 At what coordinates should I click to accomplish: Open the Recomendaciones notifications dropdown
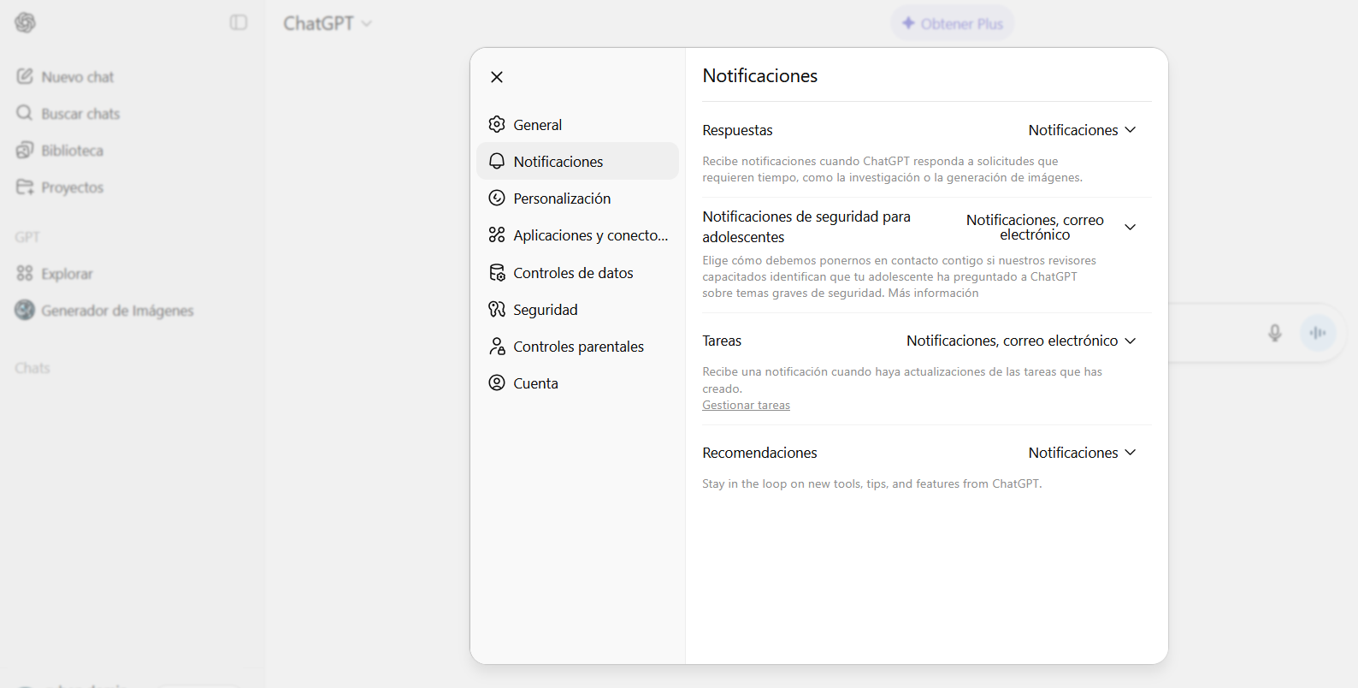click(x=1082, y=453)
